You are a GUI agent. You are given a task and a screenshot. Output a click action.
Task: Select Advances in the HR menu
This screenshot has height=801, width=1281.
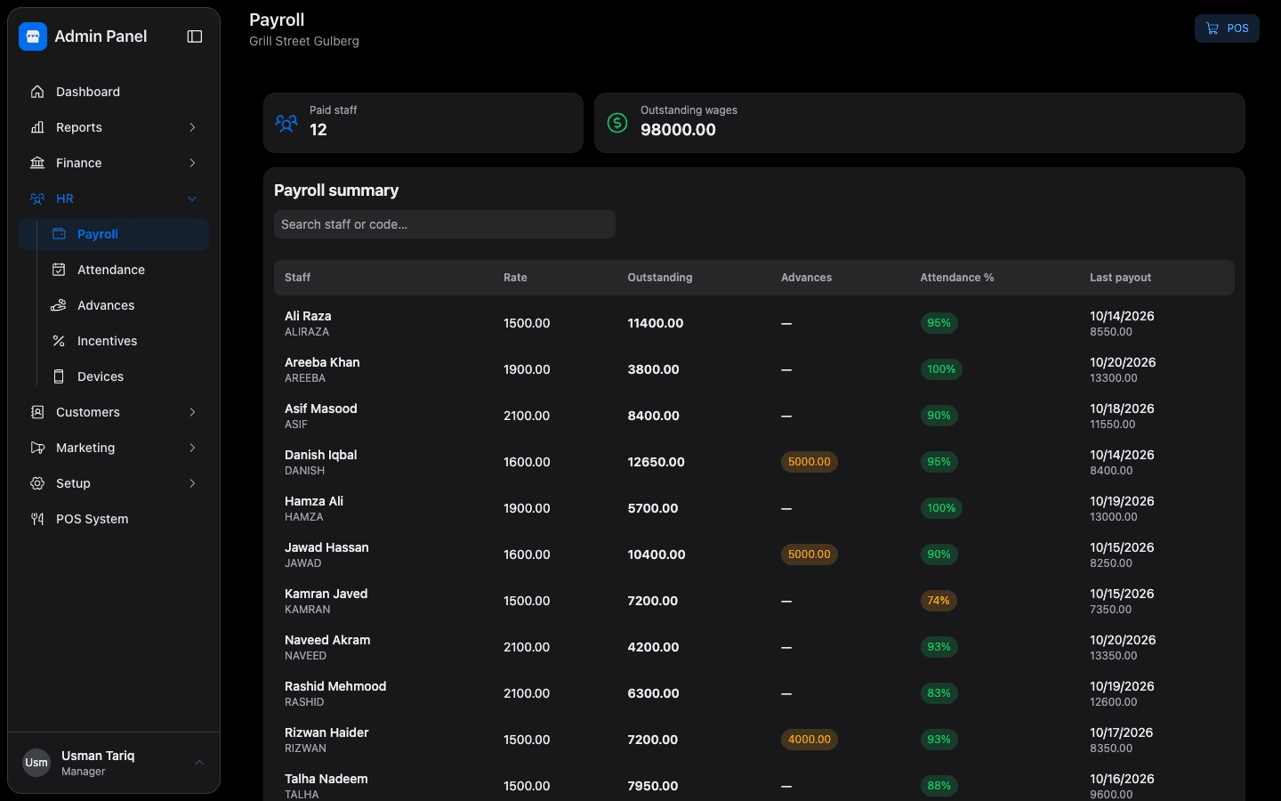tap(123, 305)
